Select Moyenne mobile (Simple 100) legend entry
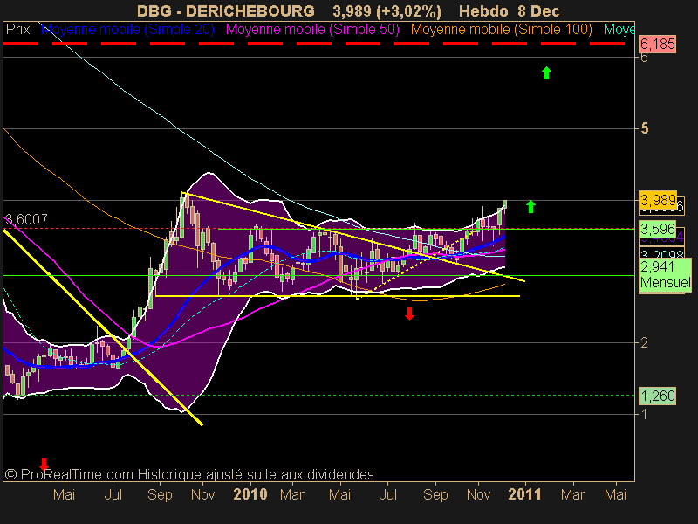 point(501,30)
